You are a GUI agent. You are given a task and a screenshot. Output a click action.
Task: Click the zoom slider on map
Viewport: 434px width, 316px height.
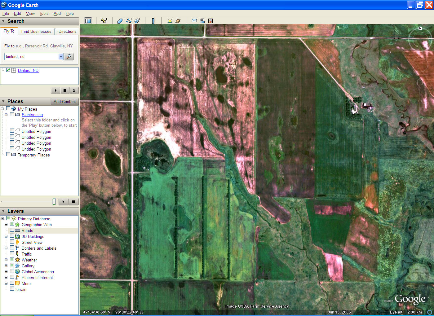pyautogui.click(x=420, y=101)
